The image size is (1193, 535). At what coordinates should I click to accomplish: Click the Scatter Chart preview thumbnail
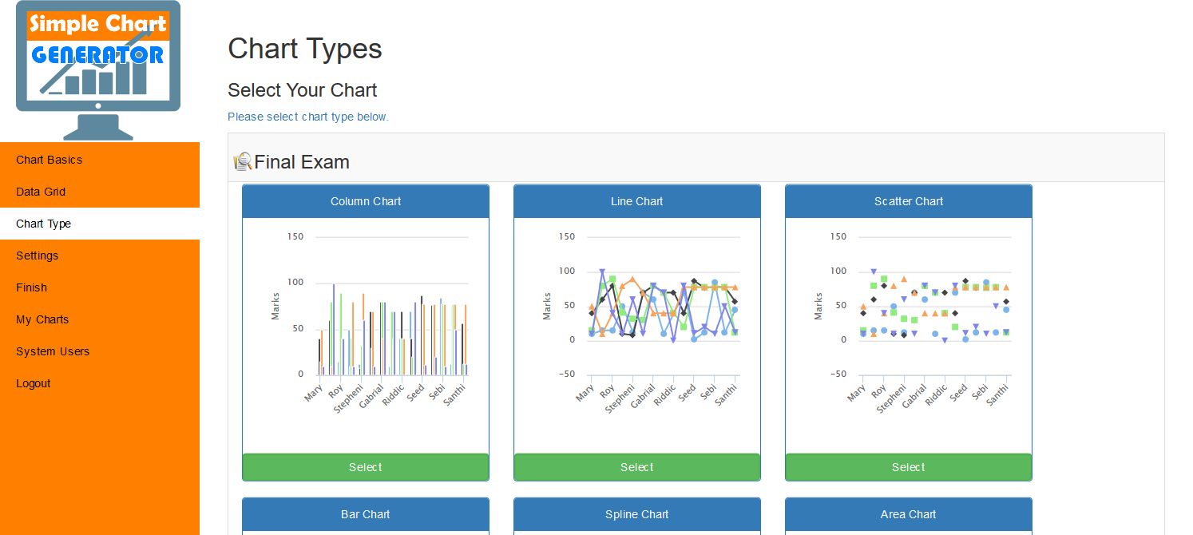(x=909, y=319)
